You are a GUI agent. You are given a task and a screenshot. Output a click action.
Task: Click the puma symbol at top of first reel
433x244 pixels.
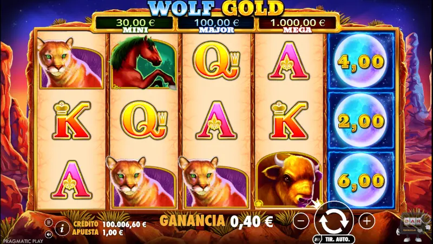coord(71,63)
